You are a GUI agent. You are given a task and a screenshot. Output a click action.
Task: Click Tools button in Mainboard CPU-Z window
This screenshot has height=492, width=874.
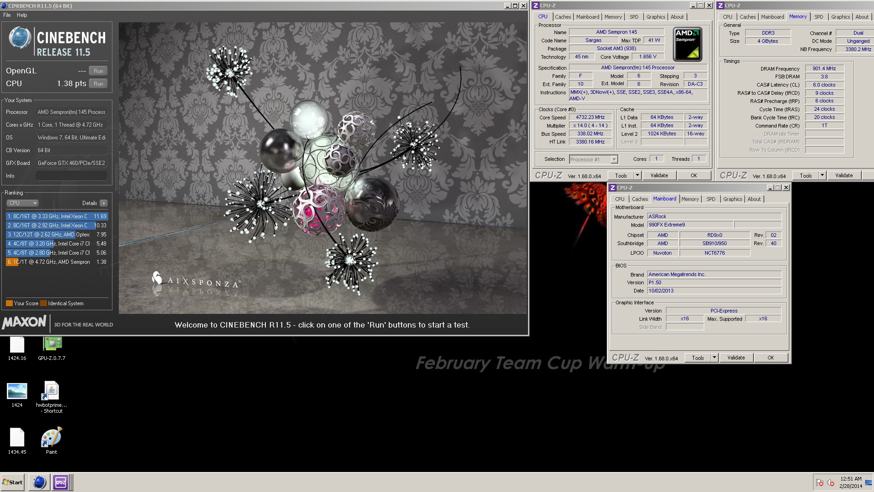pyautogui.click(x=698, y=358)
